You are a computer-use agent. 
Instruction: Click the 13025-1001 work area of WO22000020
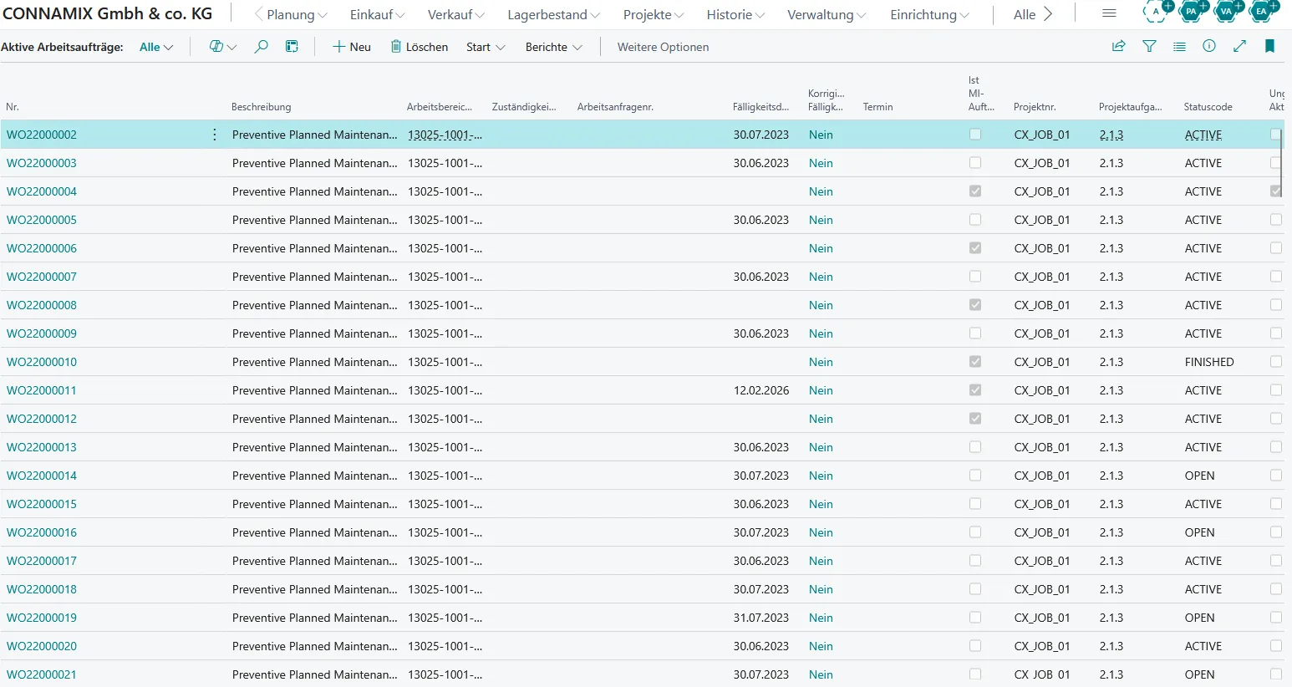coord(445,646)
